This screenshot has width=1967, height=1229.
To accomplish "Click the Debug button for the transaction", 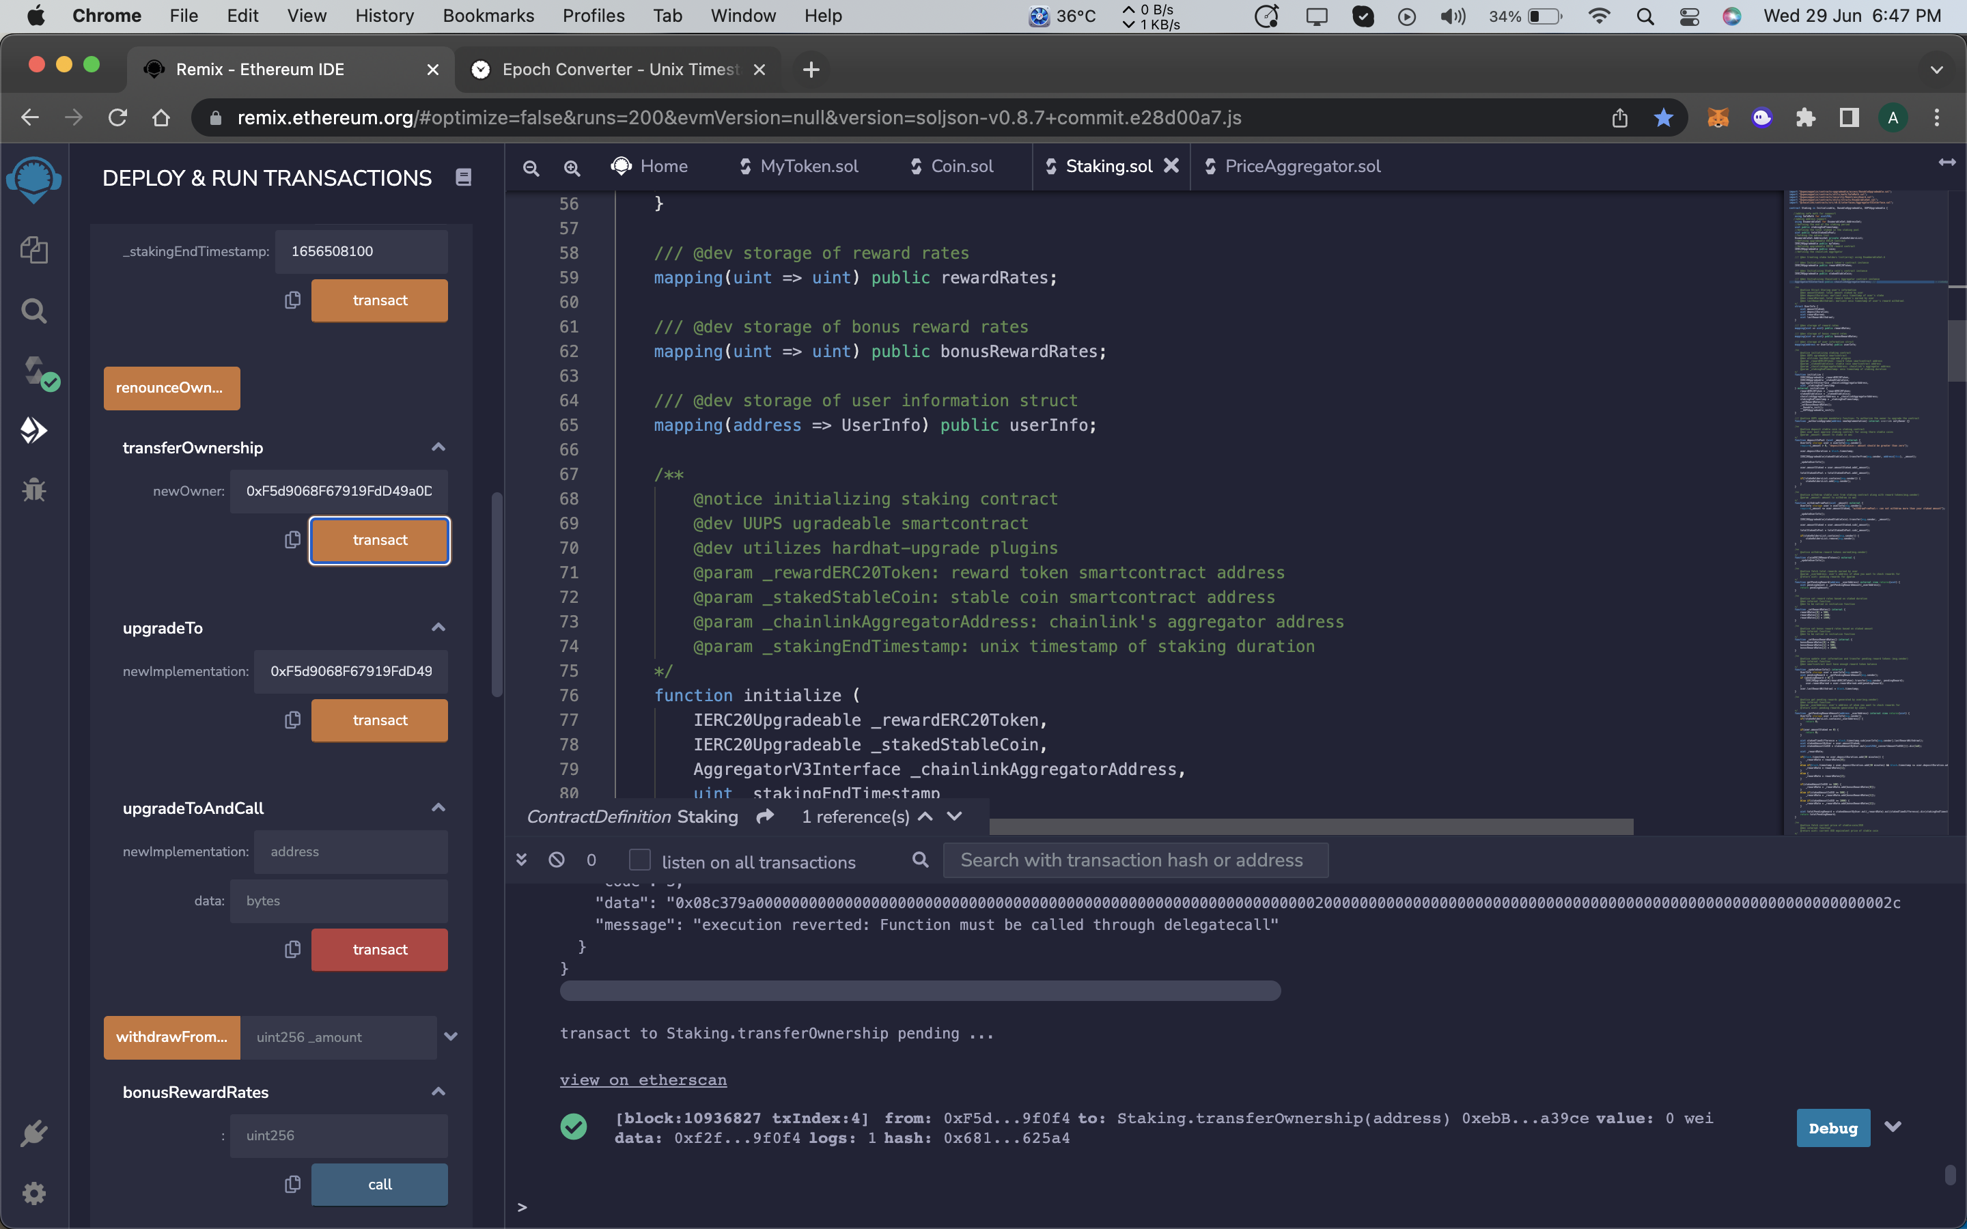I will click(1832, 1127).
